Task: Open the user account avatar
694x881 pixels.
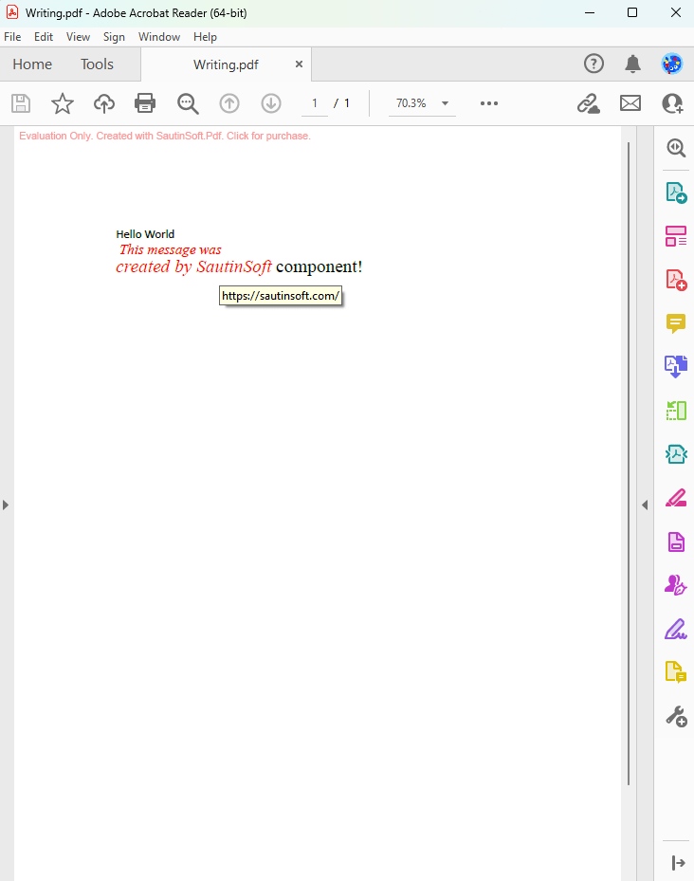Action: click(x=672, y=64)
